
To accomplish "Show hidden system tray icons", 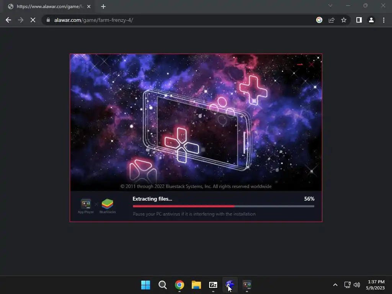I will pyautogui.click(x=335, y=285).
